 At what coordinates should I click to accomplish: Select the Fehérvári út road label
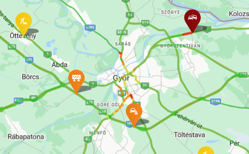pyautogui.click(x=188, y=120)
